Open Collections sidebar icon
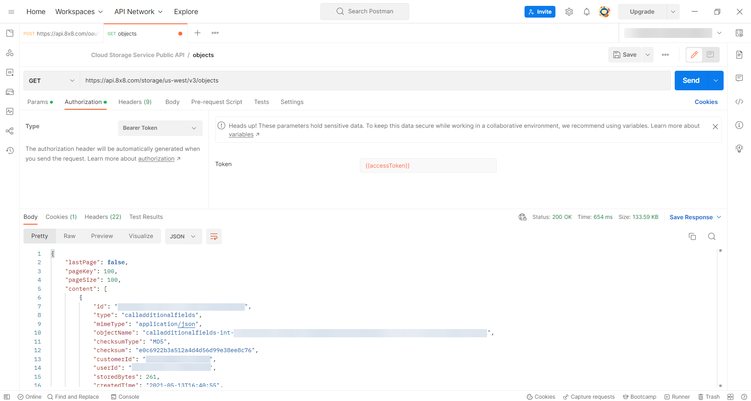The image size is (751, 401). [x=10, y=33]
